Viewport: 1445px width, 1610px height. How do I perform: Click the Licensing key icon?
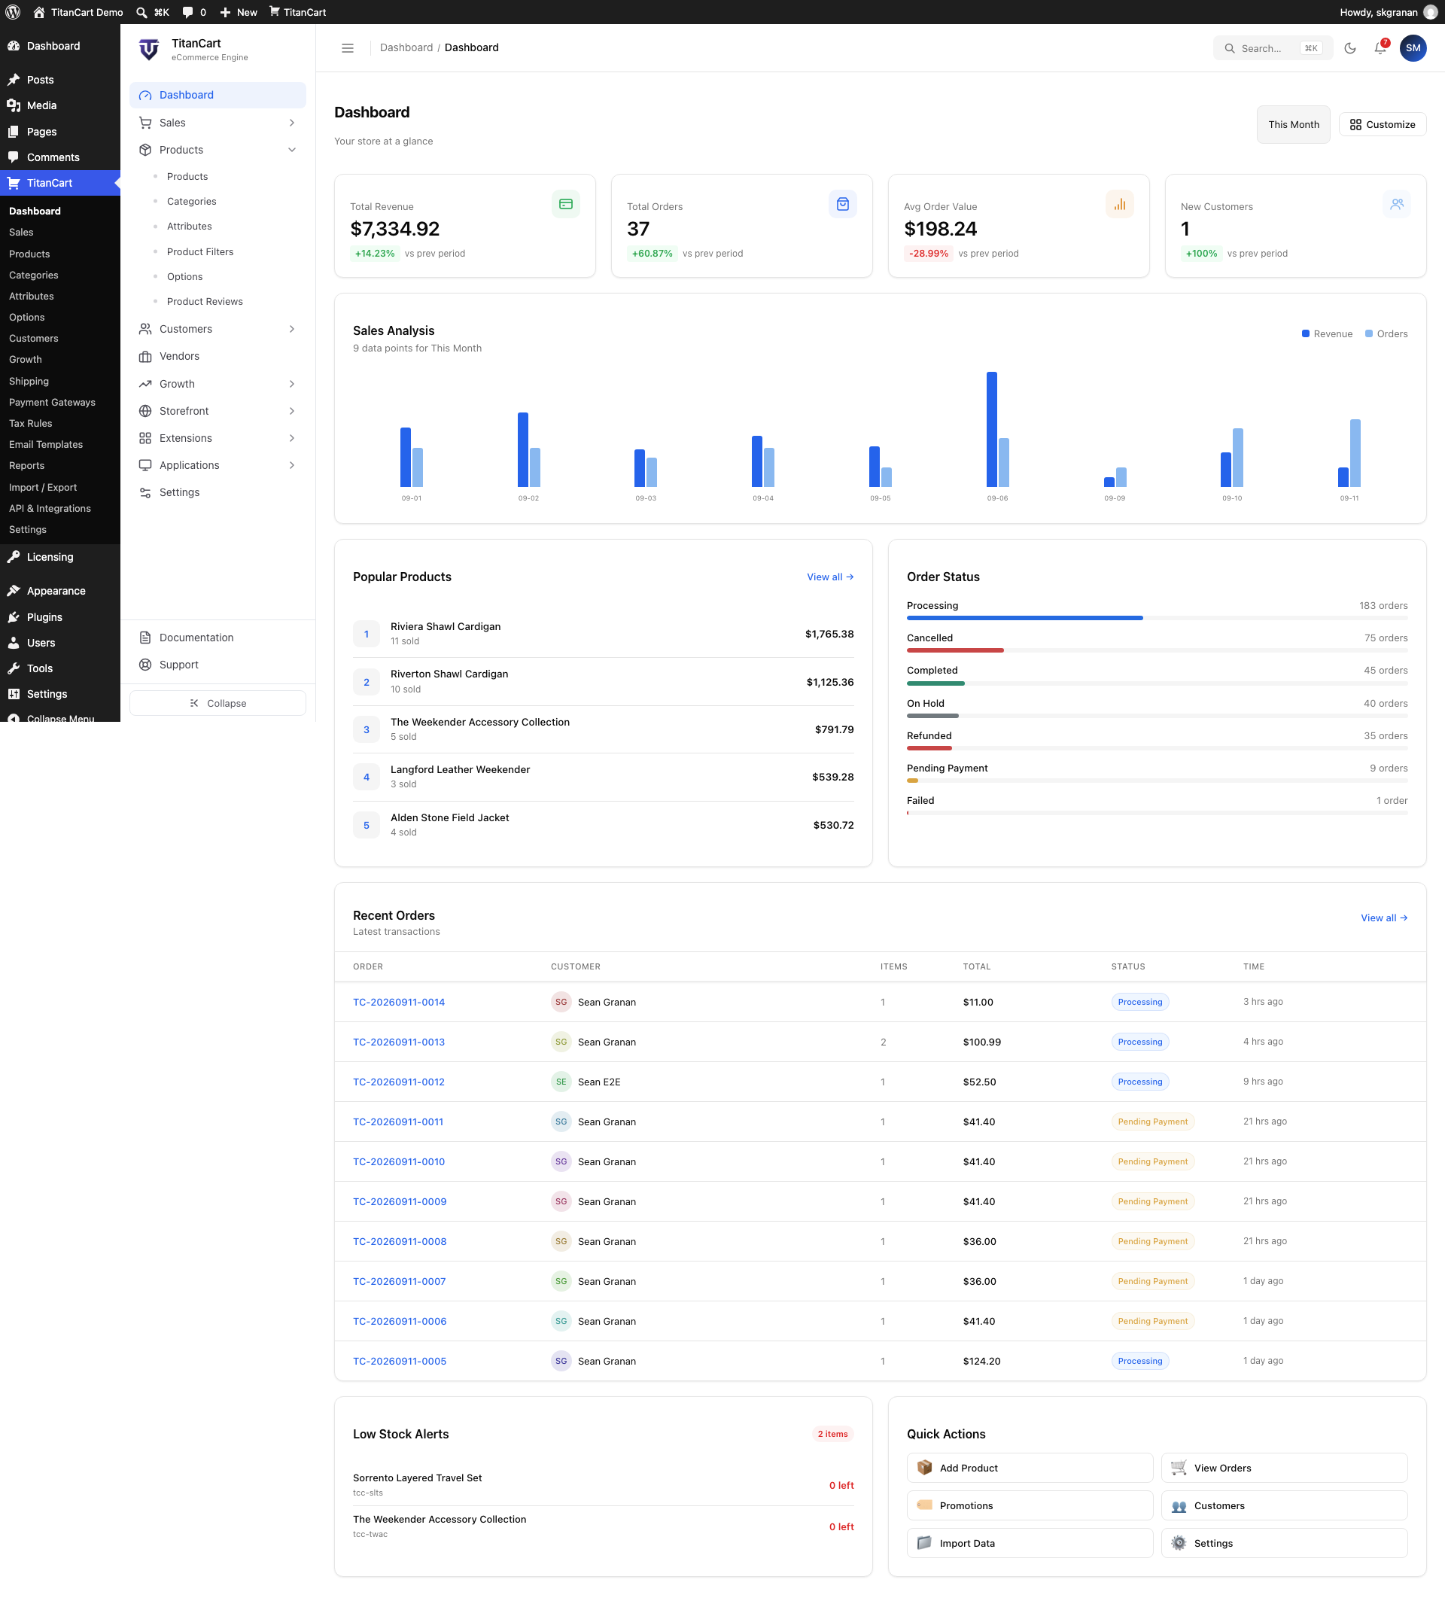14,556
